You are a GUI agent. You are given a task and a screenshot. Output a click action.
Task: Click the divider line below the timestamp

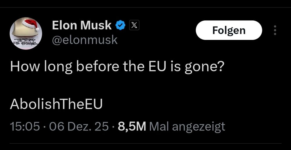[145, 143]
